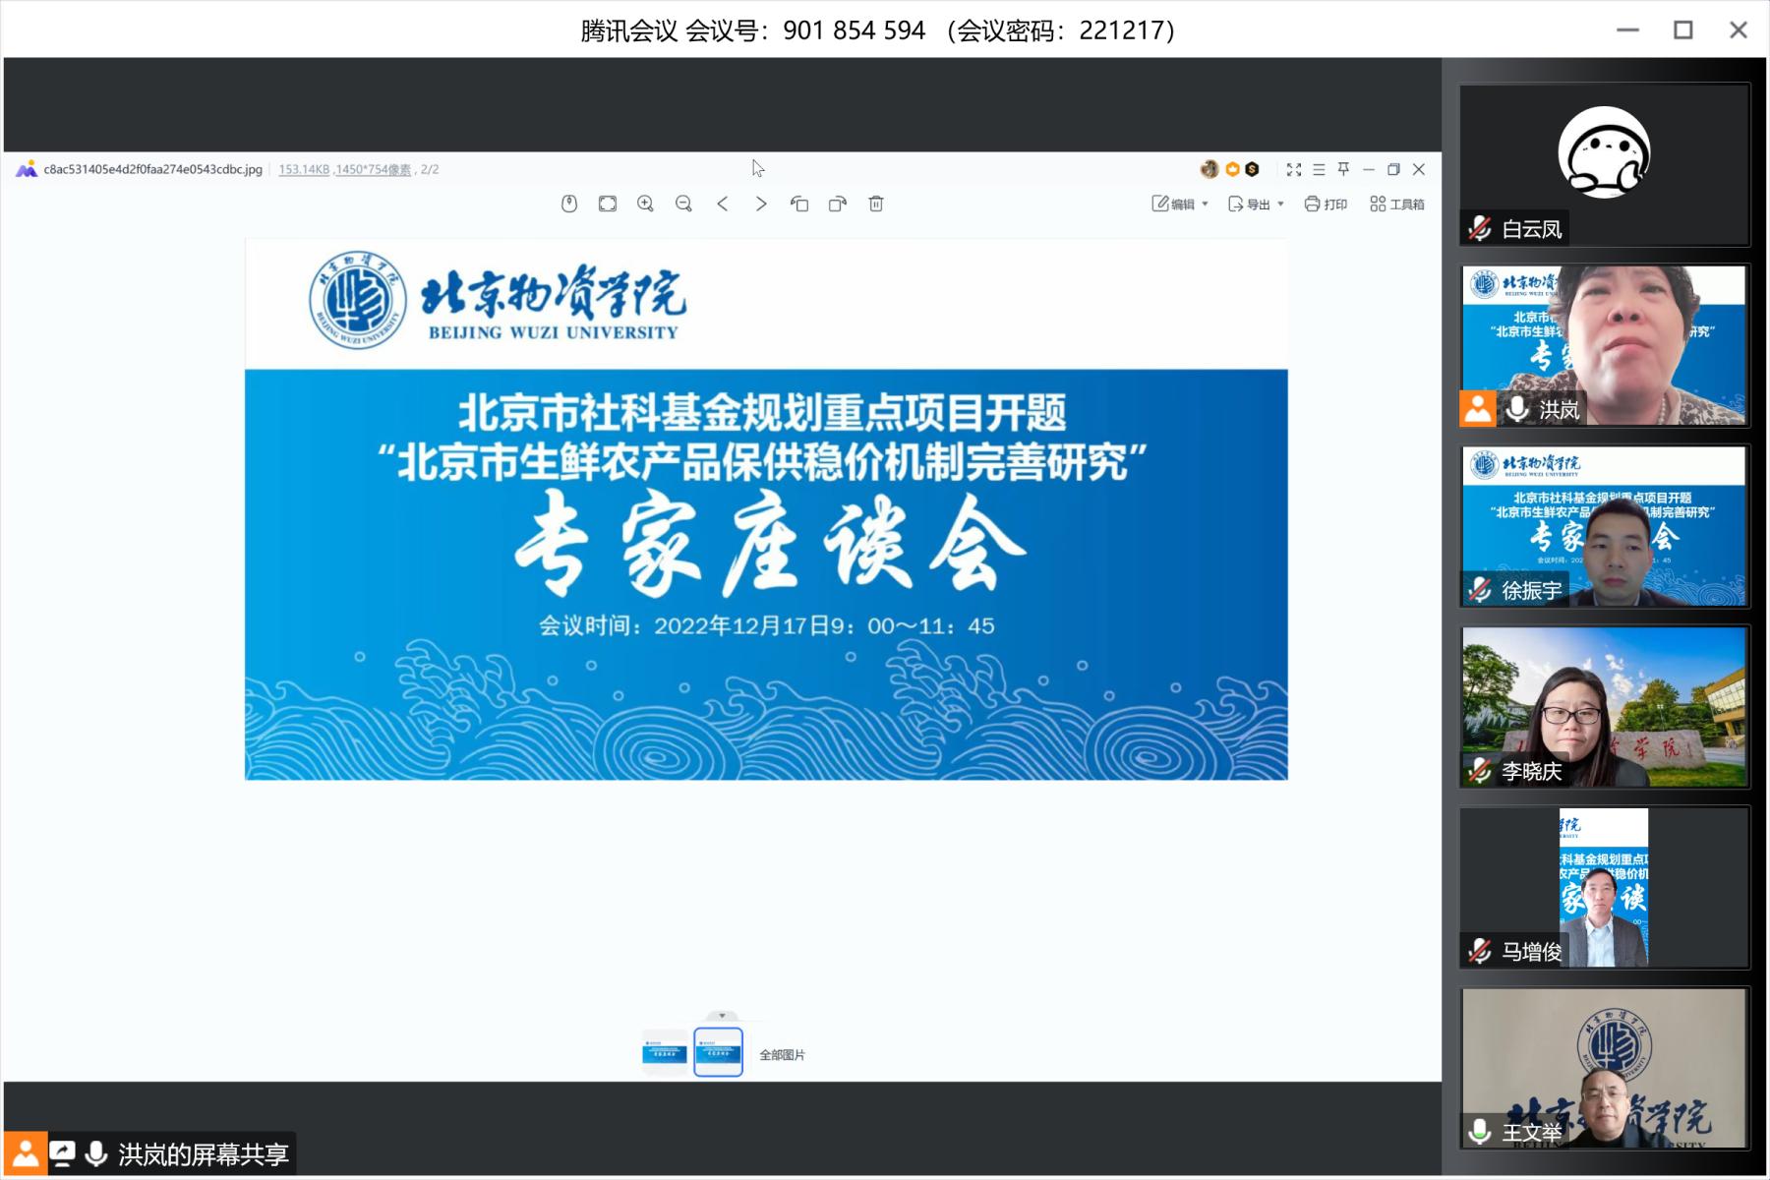Image resolution: width=1770 pixels, height=1180 pixels.
Task: Select the first image thumbnail
Action: (x=665, y=1053)
